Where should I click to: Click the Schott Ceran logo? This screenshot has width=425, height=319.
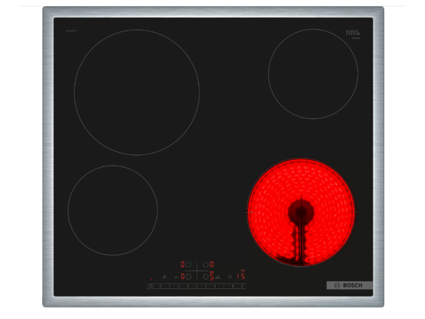pos(353,32)
